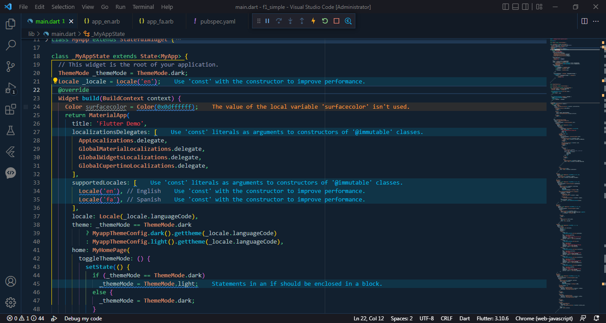Click the debug Step Out button
Image resolution: width=606 pixels, height=323 pixels.
(302, 21)
